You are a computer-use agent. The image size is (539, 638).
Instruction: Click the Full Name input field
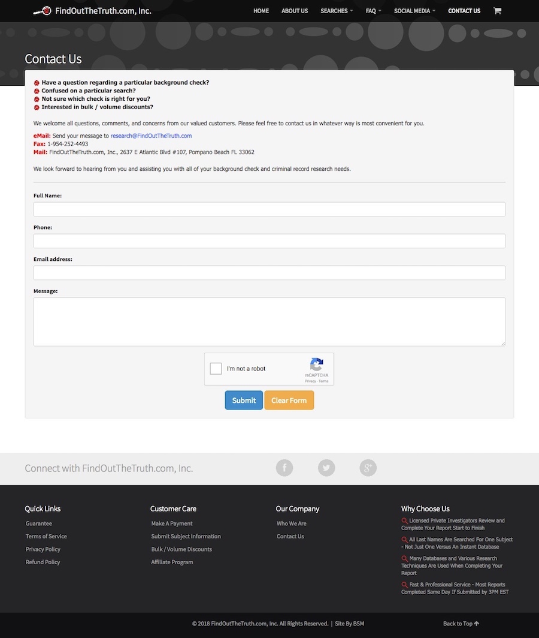[x=269, y=209]
